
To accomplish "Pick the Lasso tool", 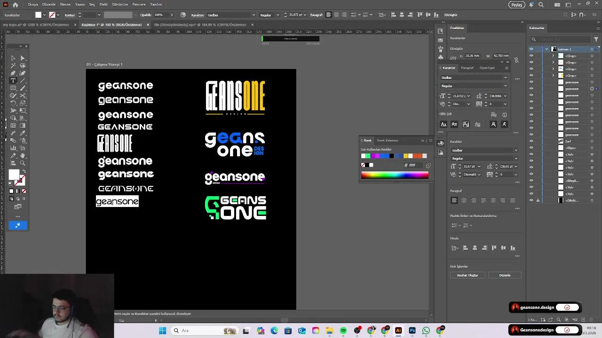I will [x=23, y=66].
